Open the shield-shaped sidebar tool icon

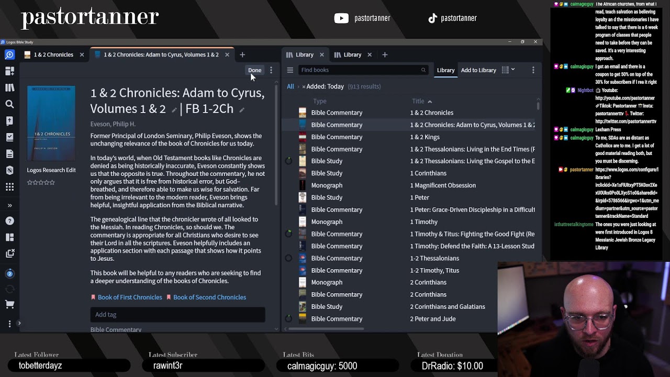(9, 170)
